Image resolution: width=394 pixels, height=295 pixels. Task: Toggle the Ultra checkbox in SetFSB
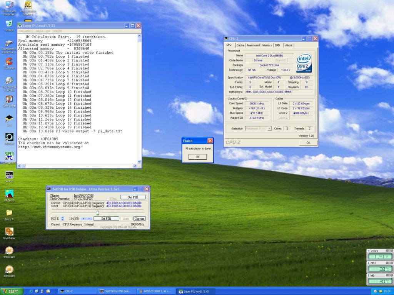coord(108,199)
